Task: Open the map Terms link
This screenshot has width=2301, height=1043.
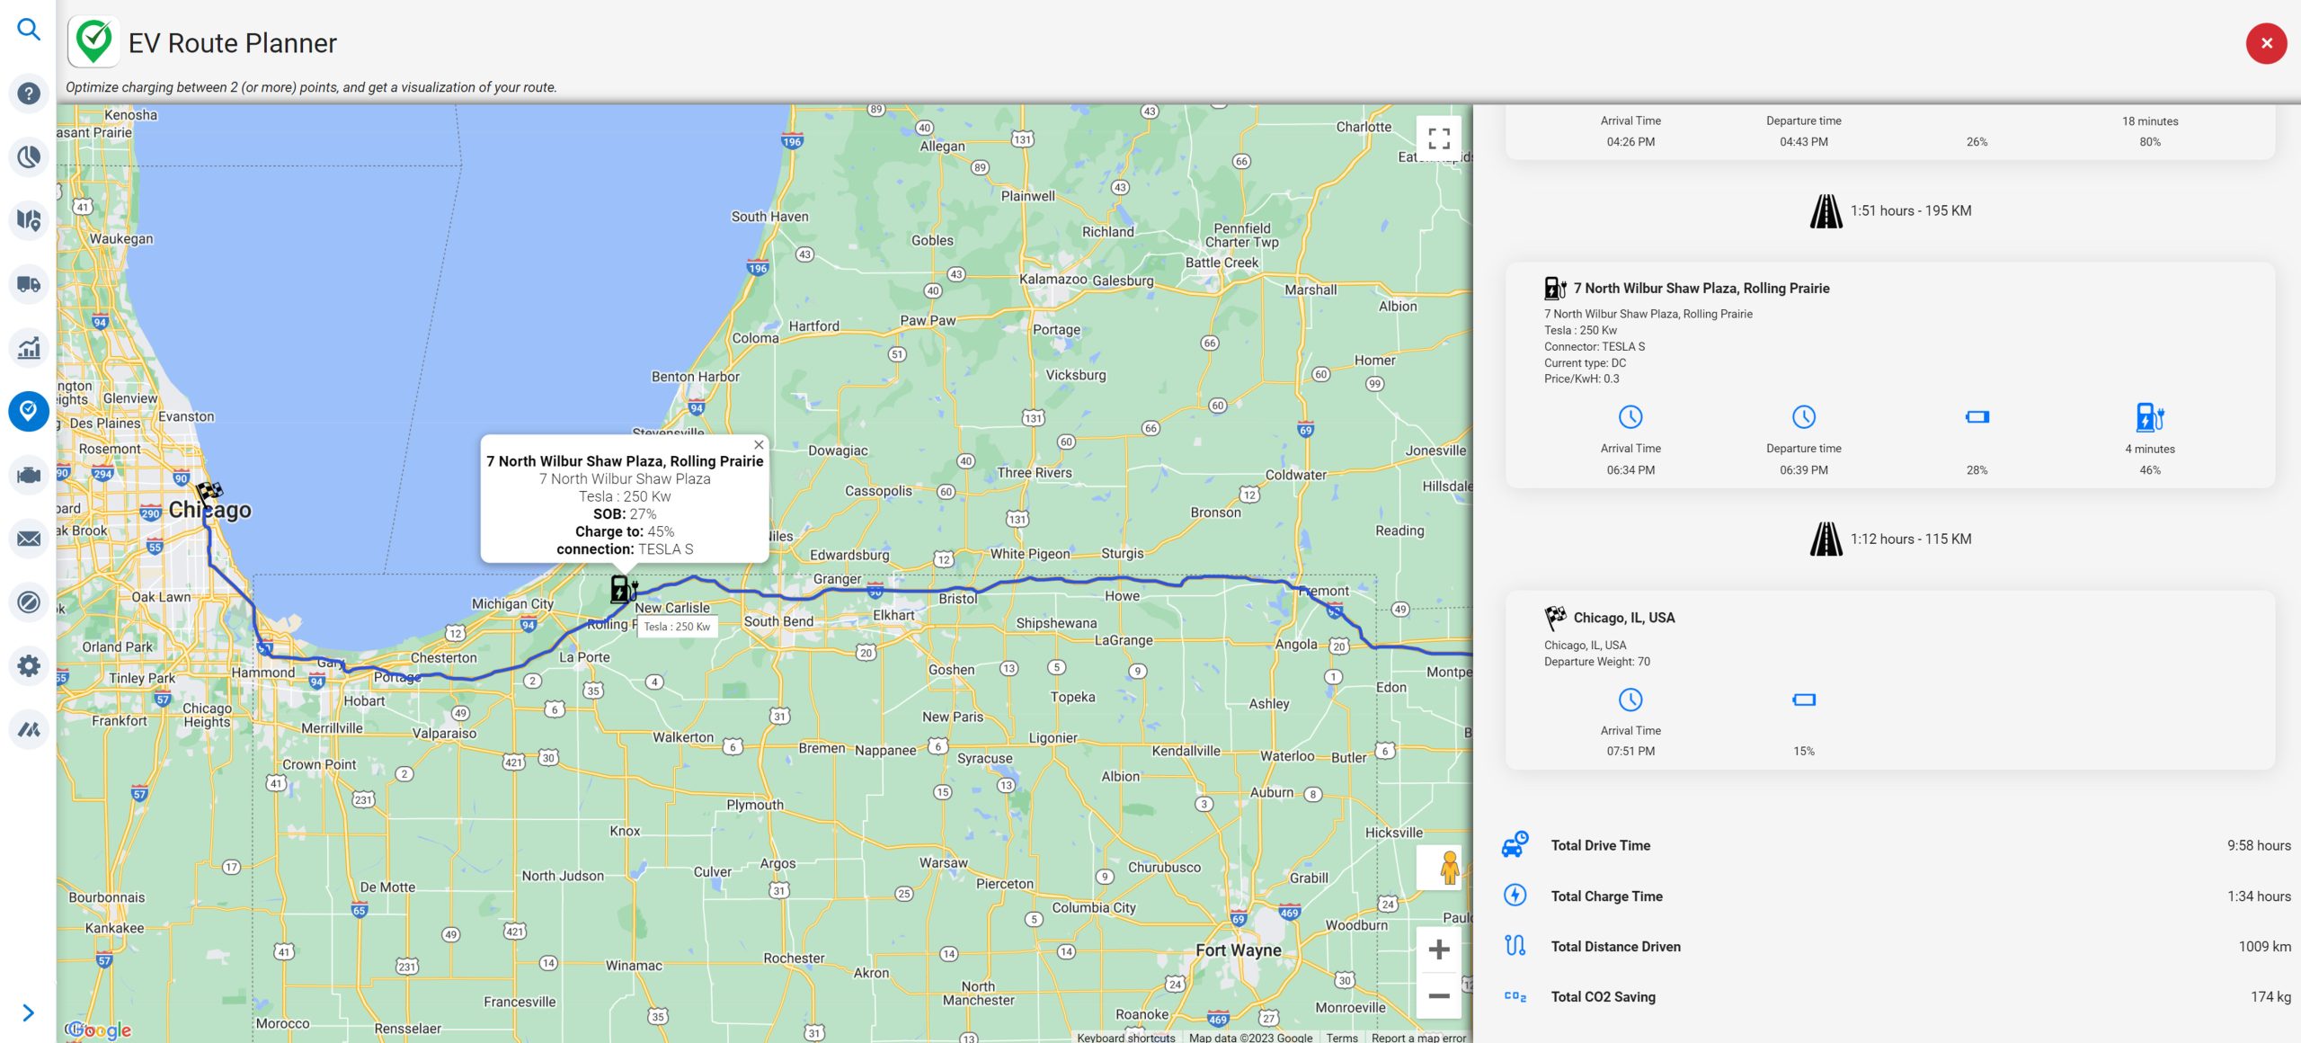Action: tap(1342, 1038)
